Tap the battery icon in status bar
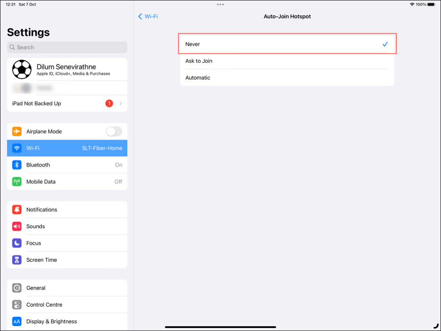 click(x=432, y=4)
